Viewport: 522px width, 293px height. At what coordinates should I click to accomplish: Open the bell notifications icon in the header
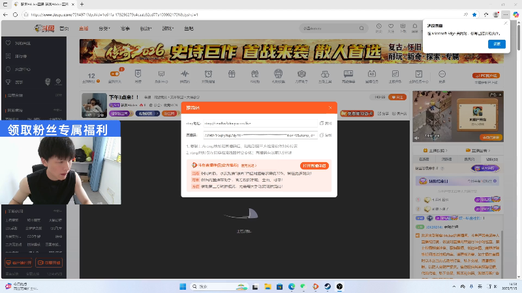pos(415,26)
